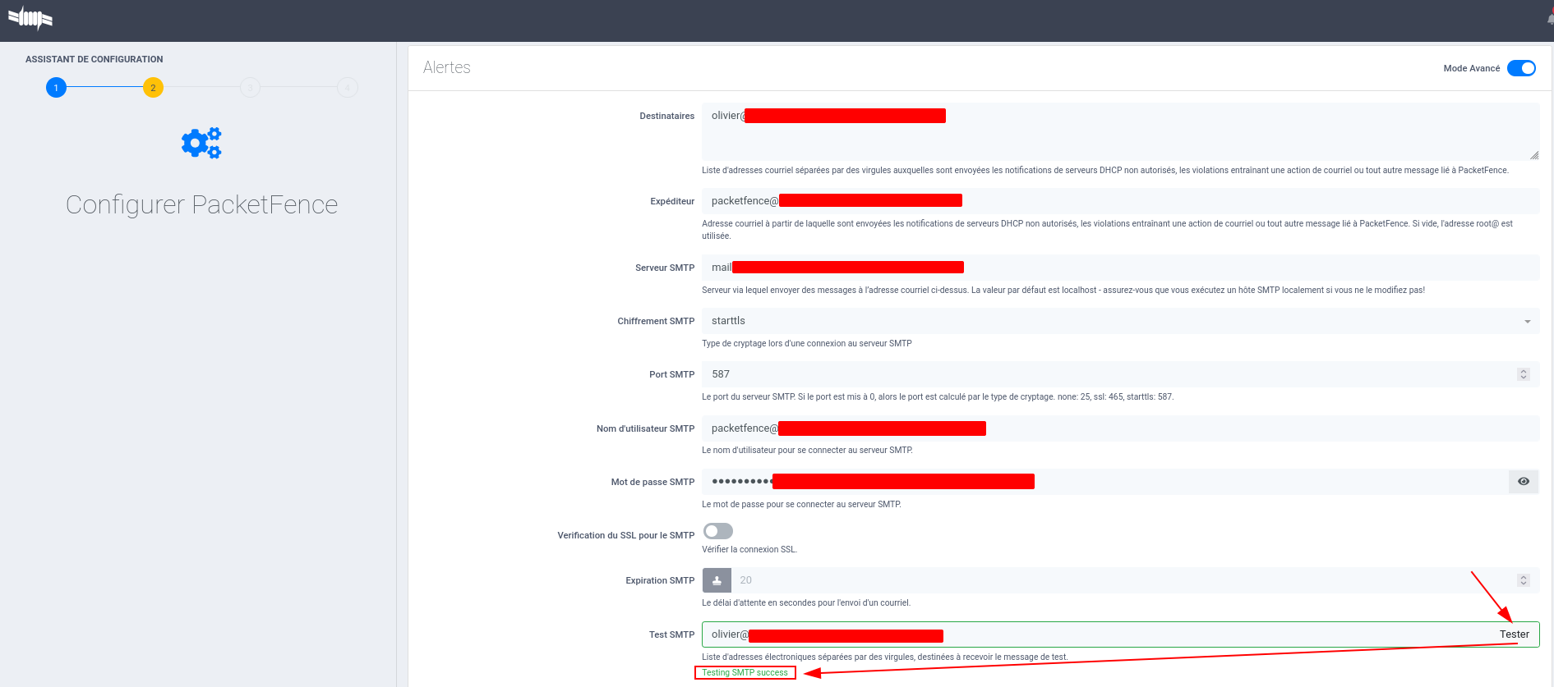
Task: Click the PacketFence logo in header
Action: pyautogui.click(x=30, y=18)
